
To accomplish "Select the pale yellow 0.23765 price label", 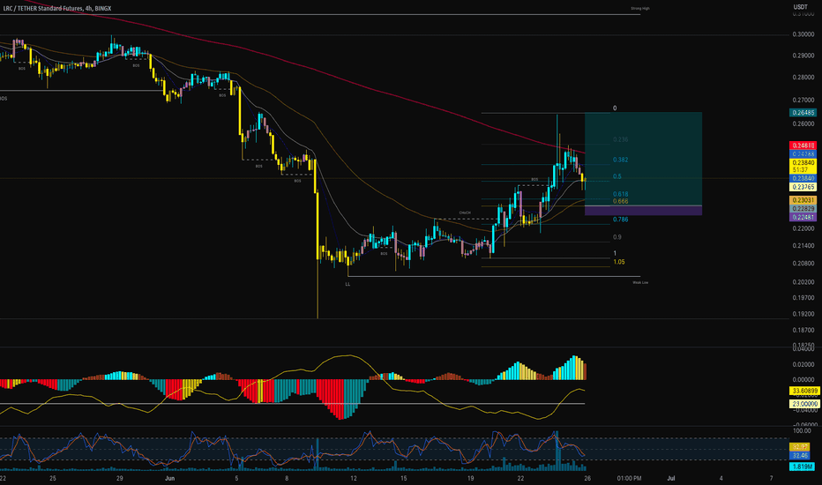I will (x=803, y=187).
